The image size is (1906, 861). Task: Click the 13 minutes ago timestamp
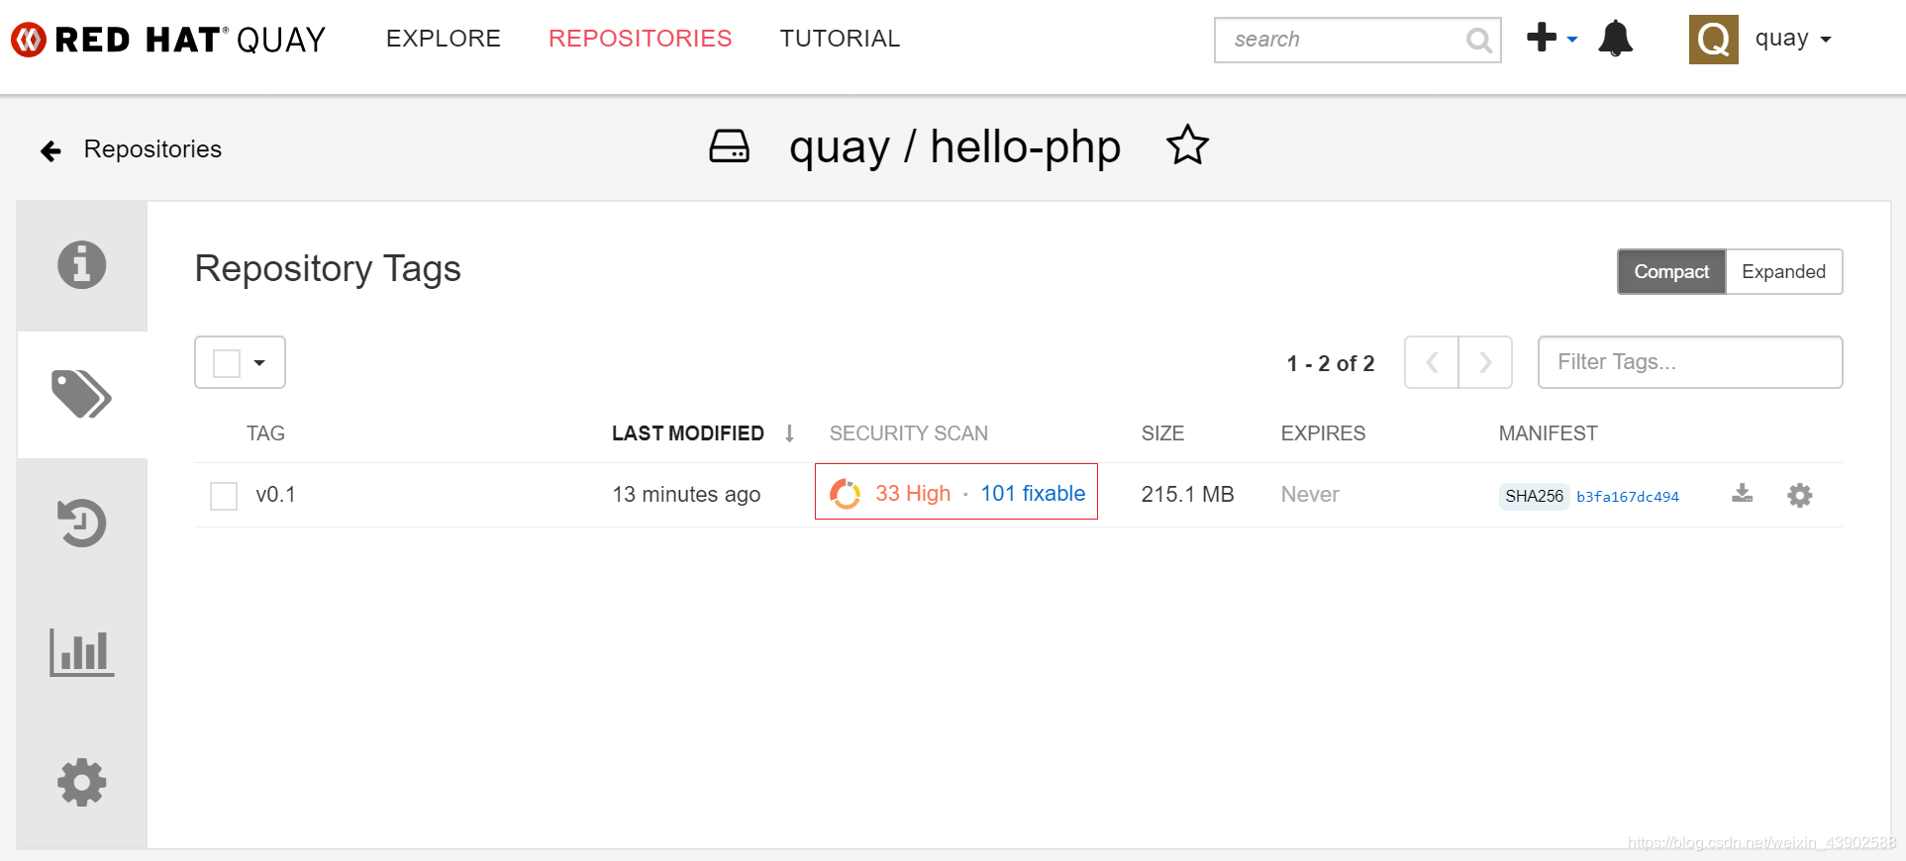(x=686, y=495)
